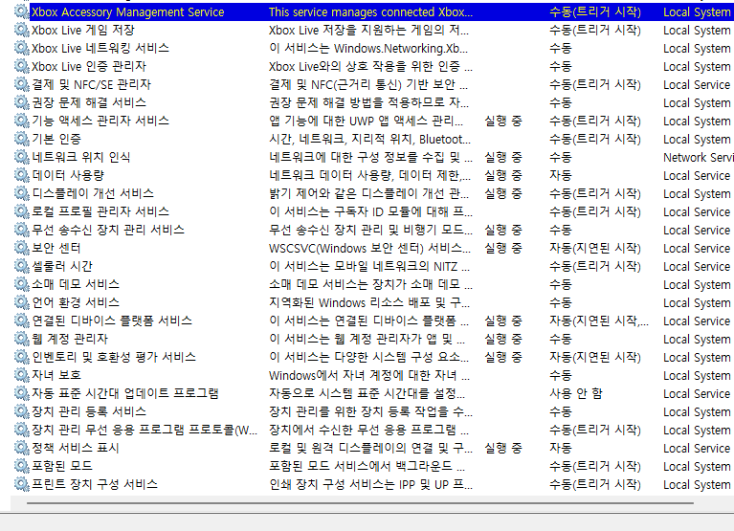734x531 pixels.
Task: Click 사용 안 함 startup type cell
Action: pyautogui.click(x=576, y=393)
